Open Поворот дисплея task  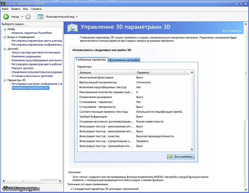pyautogui.click(x=22, y=68)
